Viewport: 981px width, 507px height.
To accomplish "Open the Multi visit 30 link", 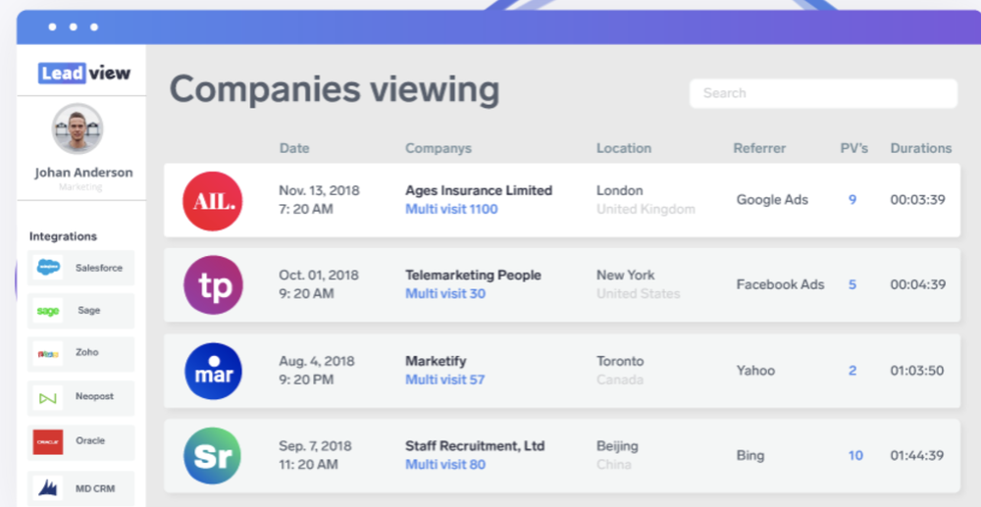I will [445, 293].
